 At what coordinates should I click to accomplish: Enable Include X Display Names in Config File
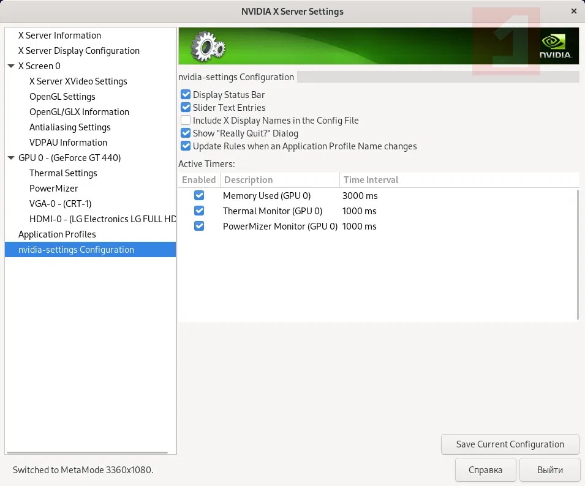(x=186, y=121)
